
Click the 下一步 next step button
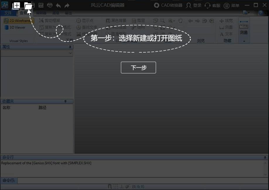(138, 68)
